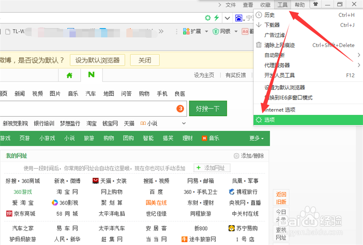
Task: Open the TL-W bookmark page icon
Action: tap(8, 32)
